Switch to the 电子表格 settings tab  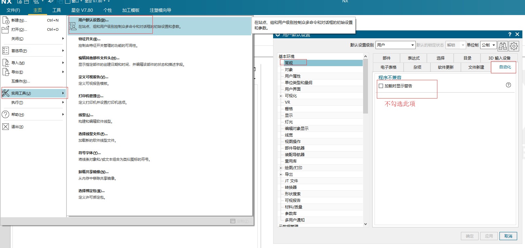388,67
